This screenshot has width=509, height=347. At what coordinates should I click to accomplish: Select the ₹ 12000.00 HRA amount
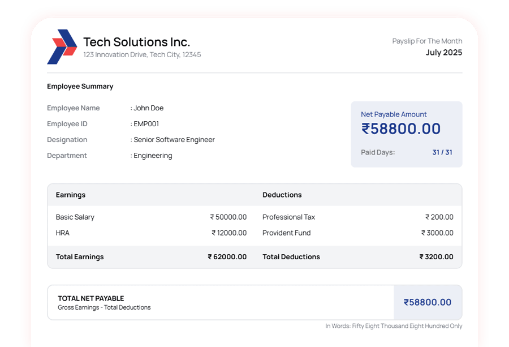coord(229,233)
